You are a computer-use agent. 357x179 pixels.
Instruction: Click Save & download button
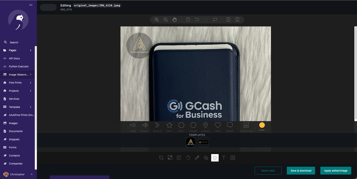(301, 171)
